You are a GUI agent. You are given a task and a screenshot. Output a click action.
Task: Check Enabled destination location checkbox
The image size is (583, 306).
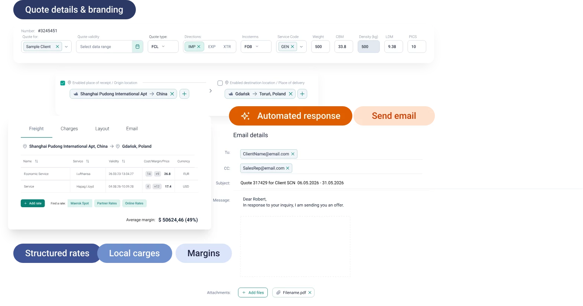[220, 83]
